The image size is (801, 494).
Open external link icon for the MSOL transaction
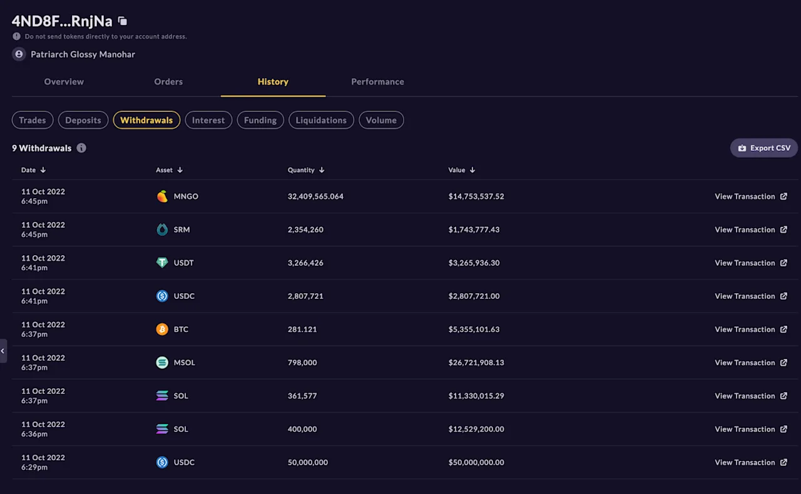[783, 363]
